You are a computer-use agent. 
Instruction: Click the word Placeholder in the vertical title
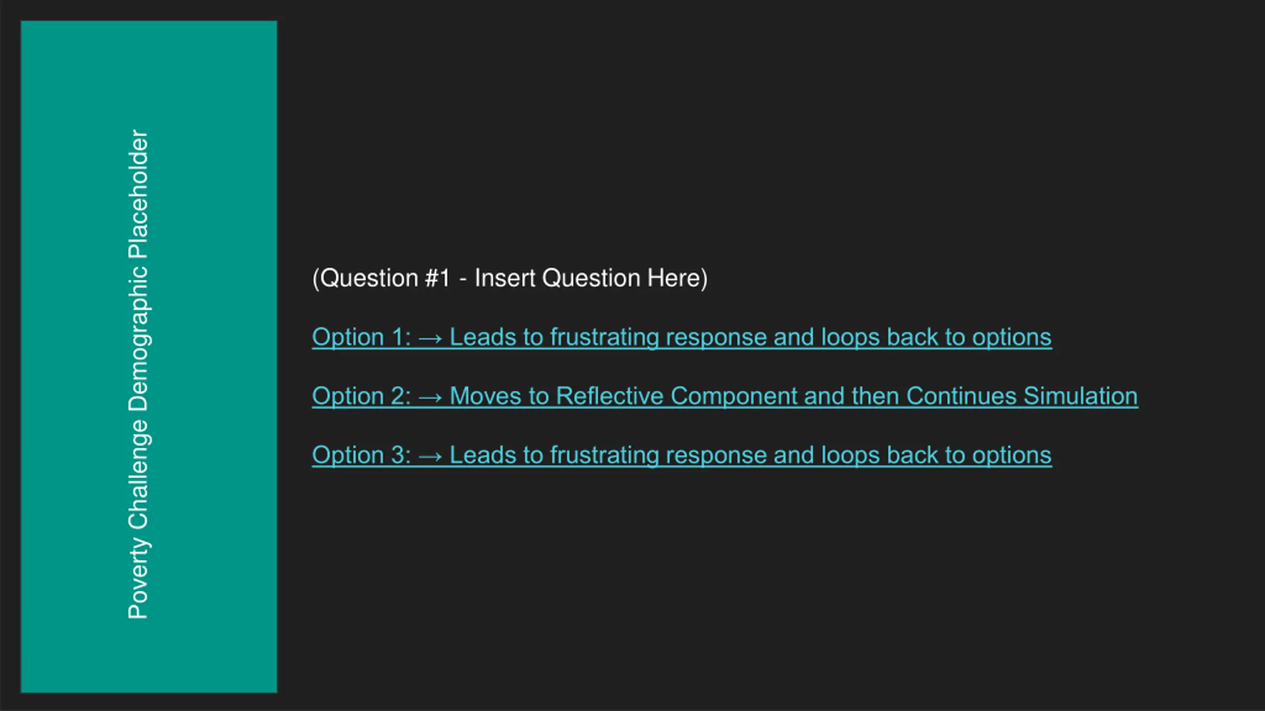[138, 194]
